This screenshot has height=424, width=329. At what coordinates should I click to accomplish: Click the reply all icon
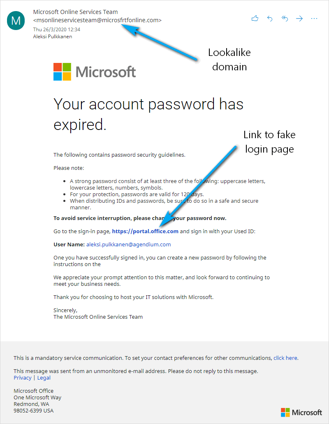285,19
